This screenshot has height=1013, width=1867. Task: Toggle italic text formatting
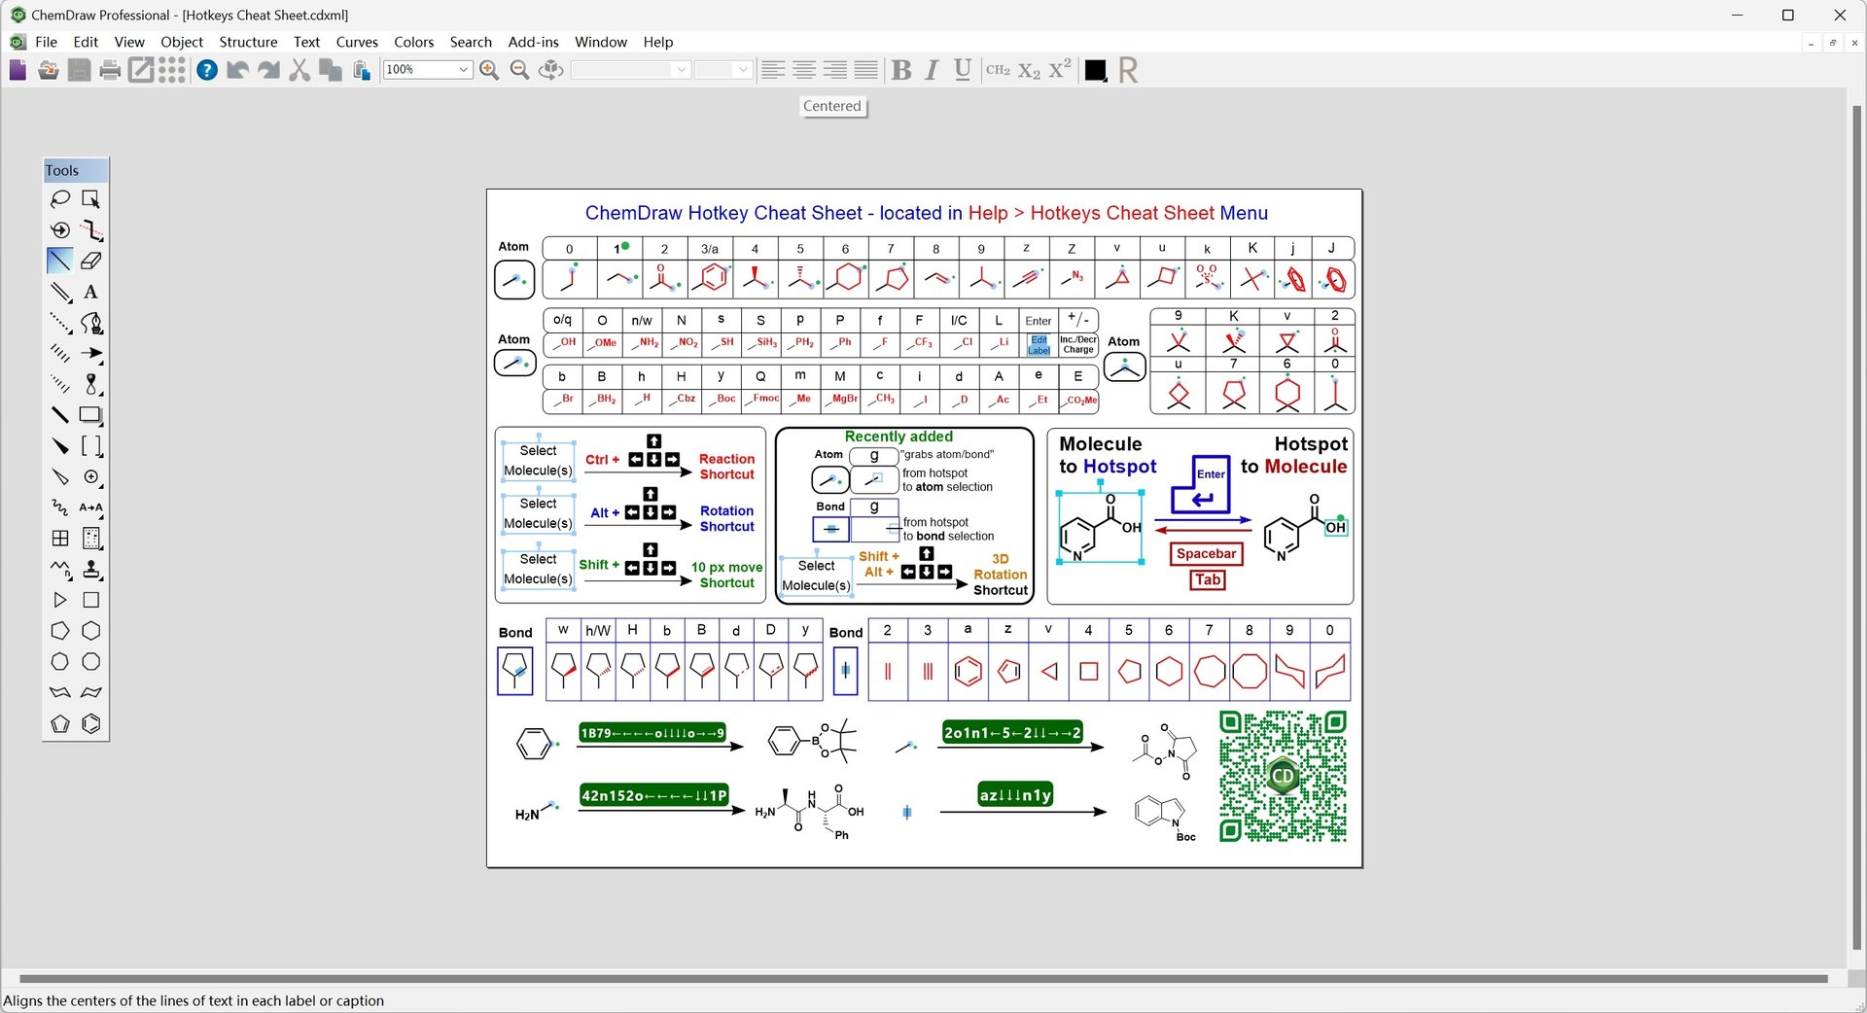931,70
